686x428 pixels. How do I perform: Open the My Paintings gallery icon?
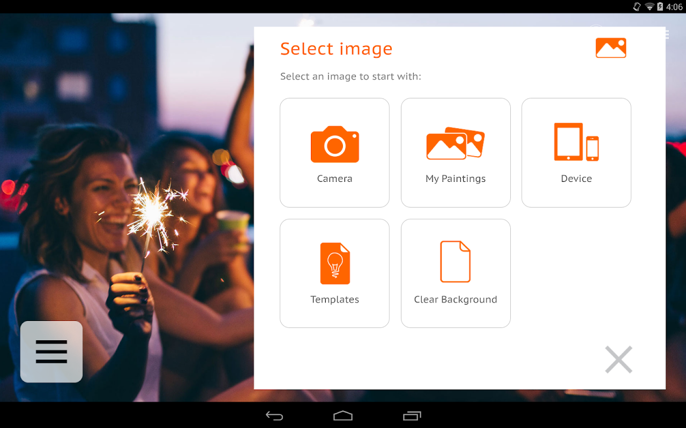point(456,143)
